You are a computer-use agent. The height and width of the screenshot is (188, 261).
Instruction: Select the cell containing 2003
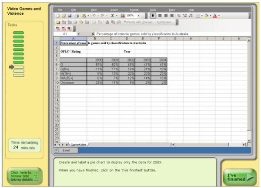click(x=143, y=60)
